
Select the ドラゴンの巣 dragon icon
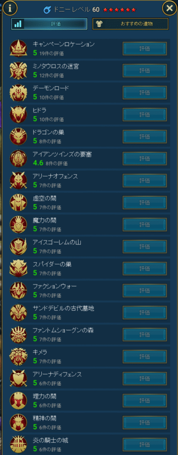pyautogui.click(x=19, y=136)
